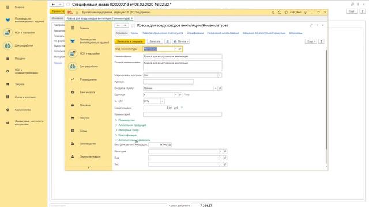Open the 1C main menu hamburger icon
Viewport: 369px width, 207px height.
(77, 13)
